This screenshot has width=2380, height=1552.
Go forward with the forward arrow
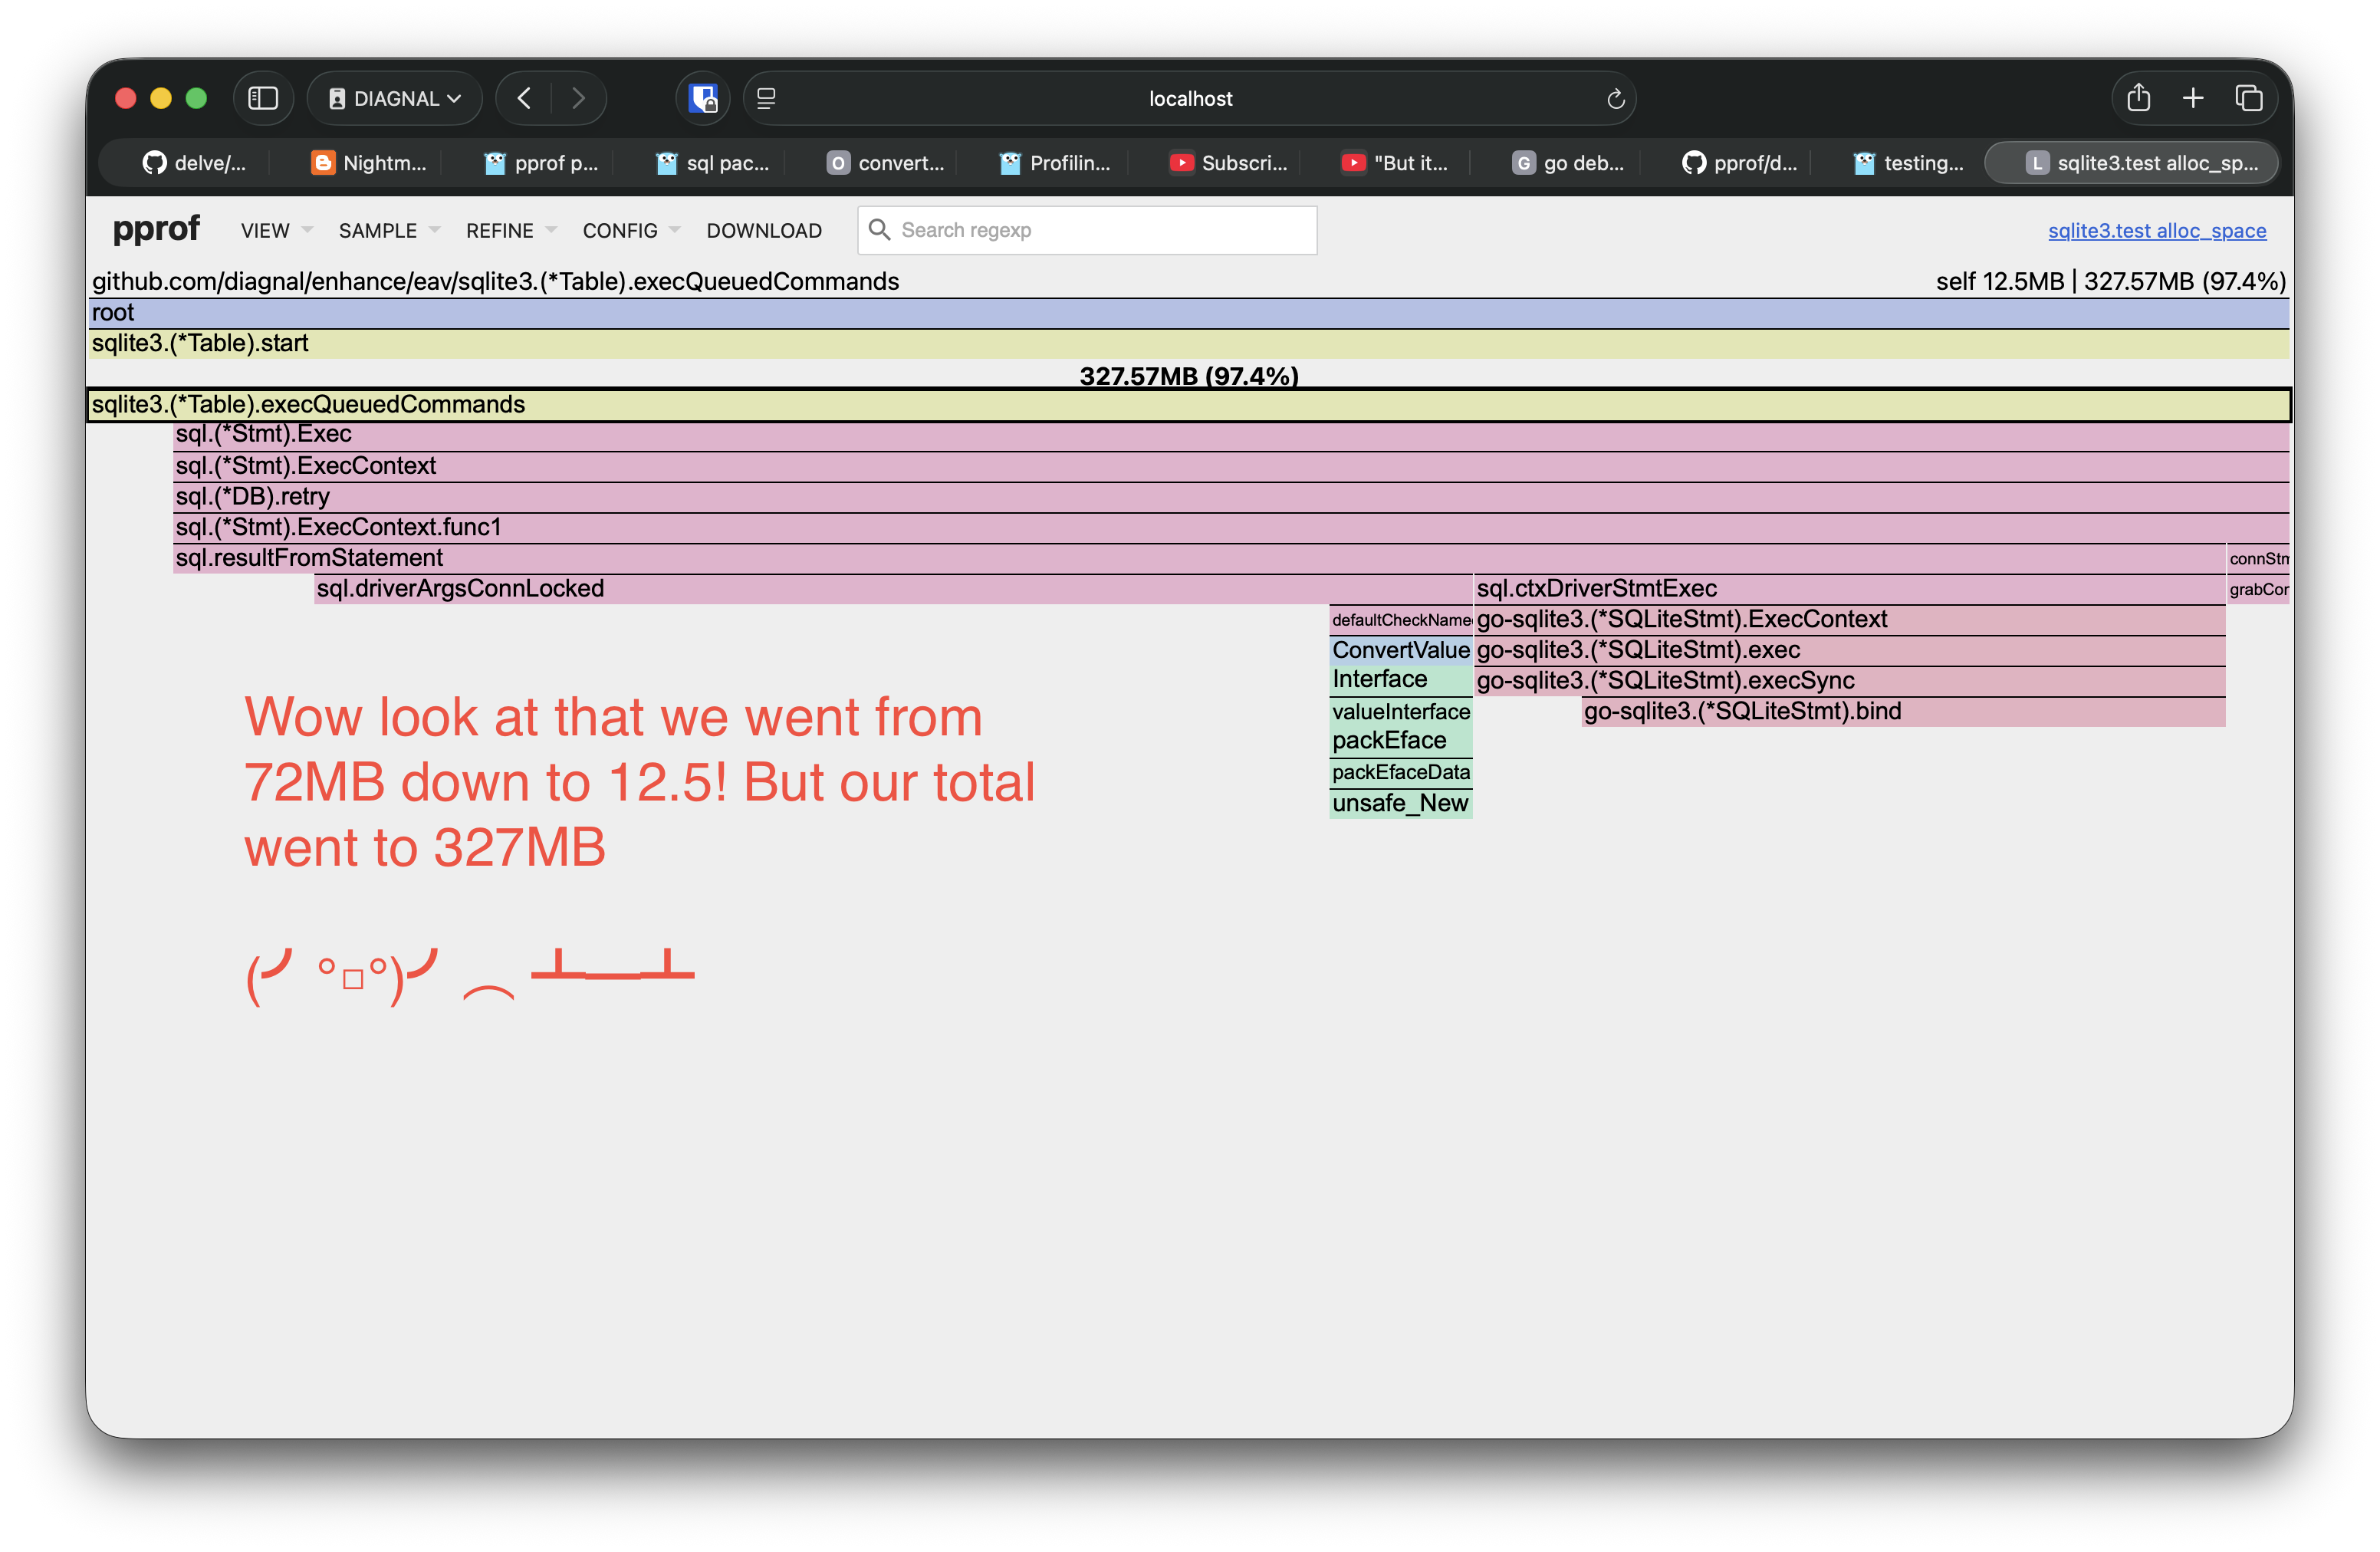point(578,98)
